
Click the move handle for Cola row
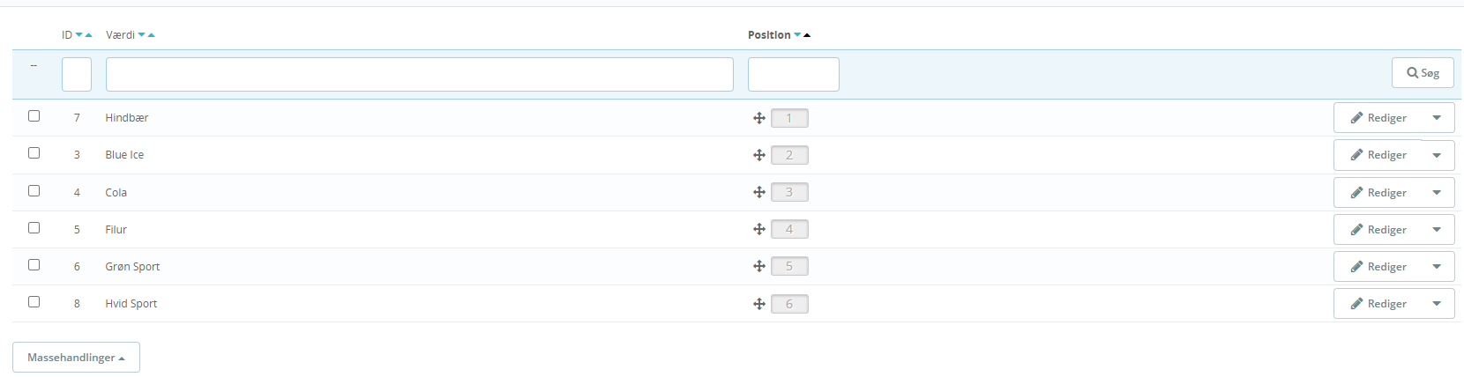pos(758,192)
